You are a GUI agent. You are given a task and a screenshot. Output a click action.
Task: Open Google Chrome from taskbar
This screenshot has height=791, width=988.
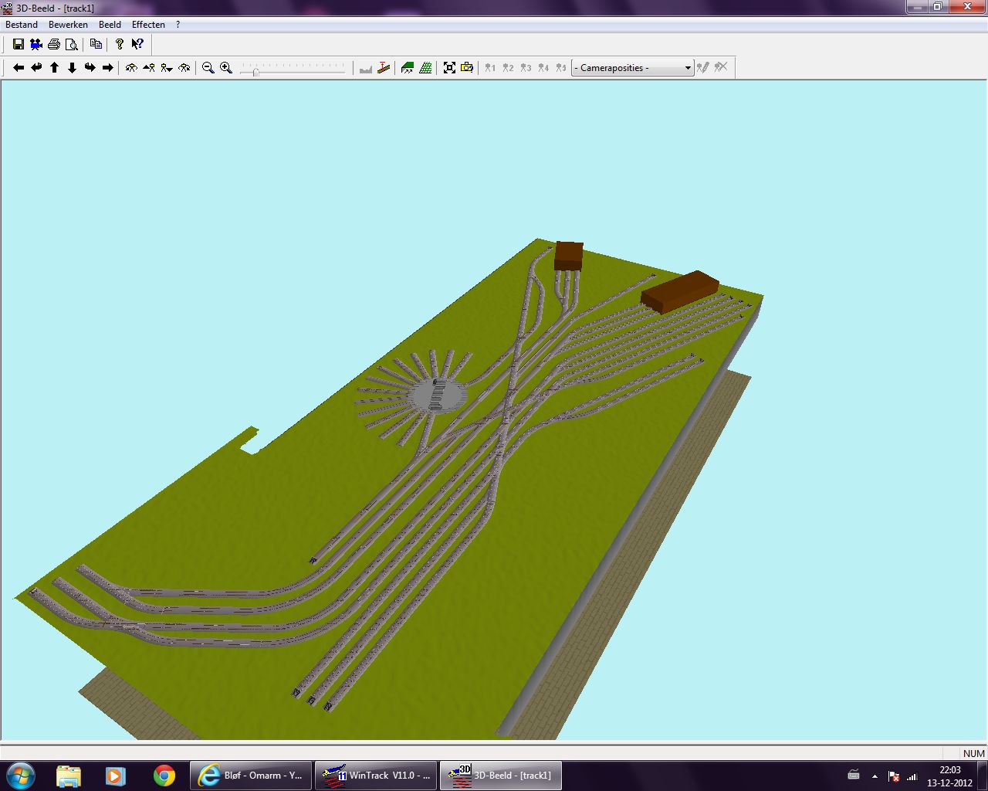pos(164,776)
